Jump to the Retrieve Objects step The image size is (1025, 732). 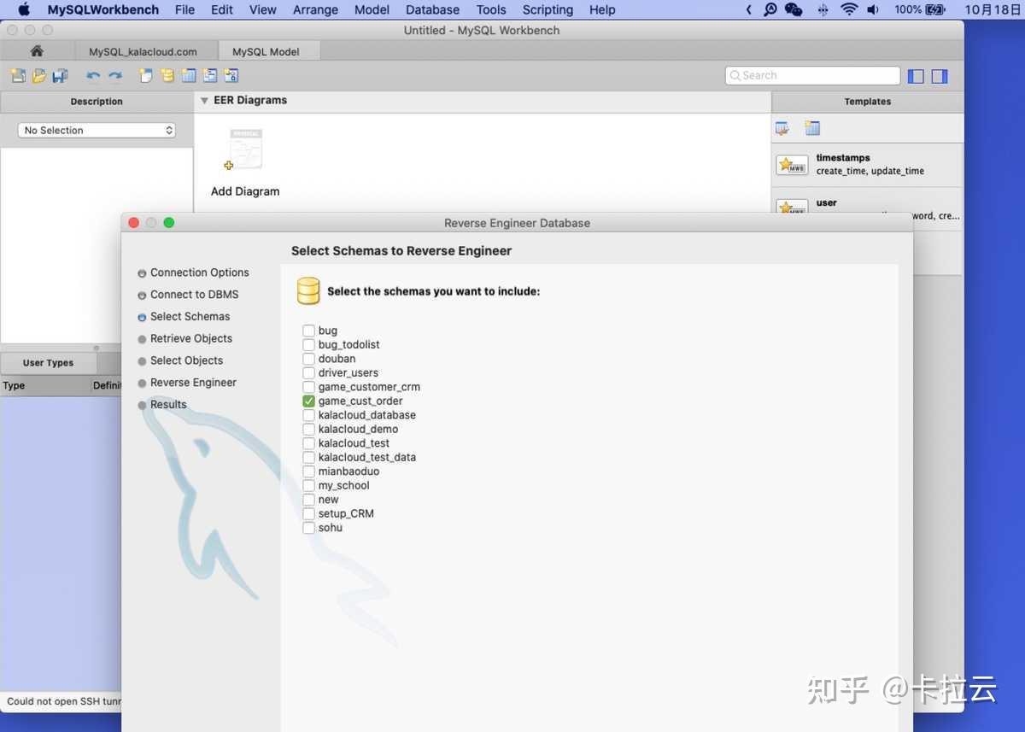(x=191, y=338)
